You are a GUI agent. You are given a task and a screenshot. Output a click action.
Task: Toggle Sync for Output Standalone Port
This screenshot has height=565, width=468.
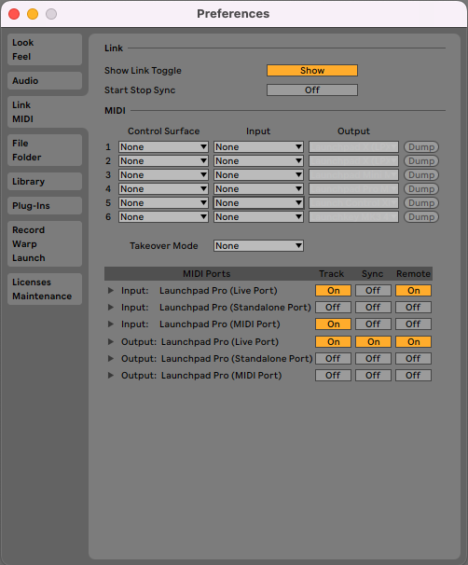click(373, 359)
